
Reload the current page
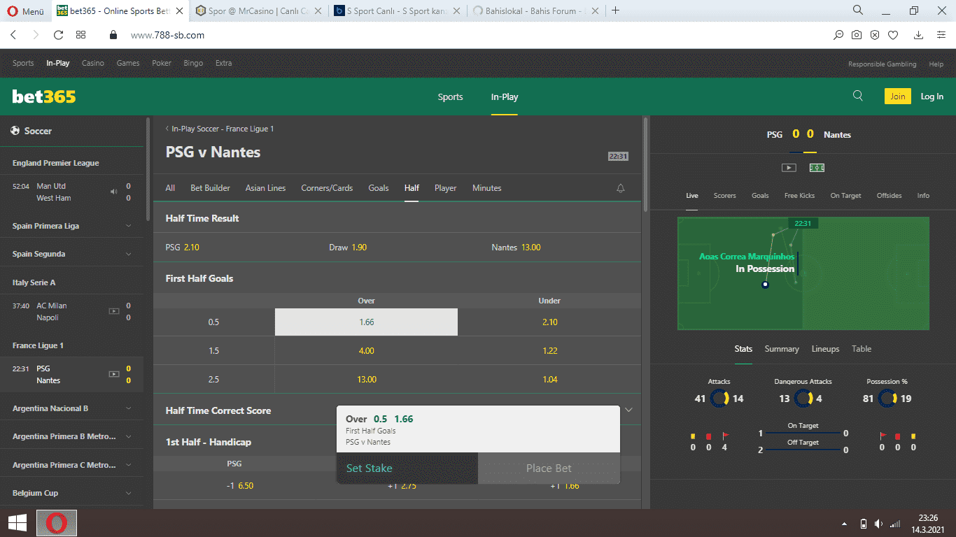point(58,35)
